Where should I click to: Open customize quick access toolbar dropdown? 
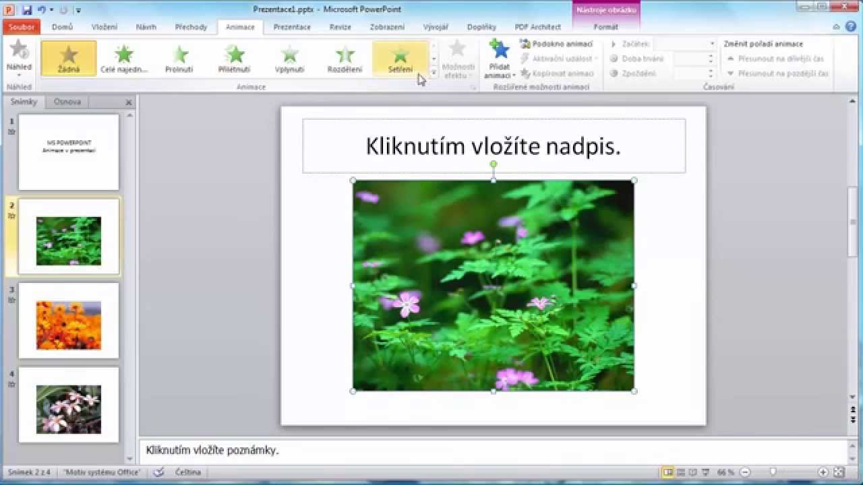78,10
